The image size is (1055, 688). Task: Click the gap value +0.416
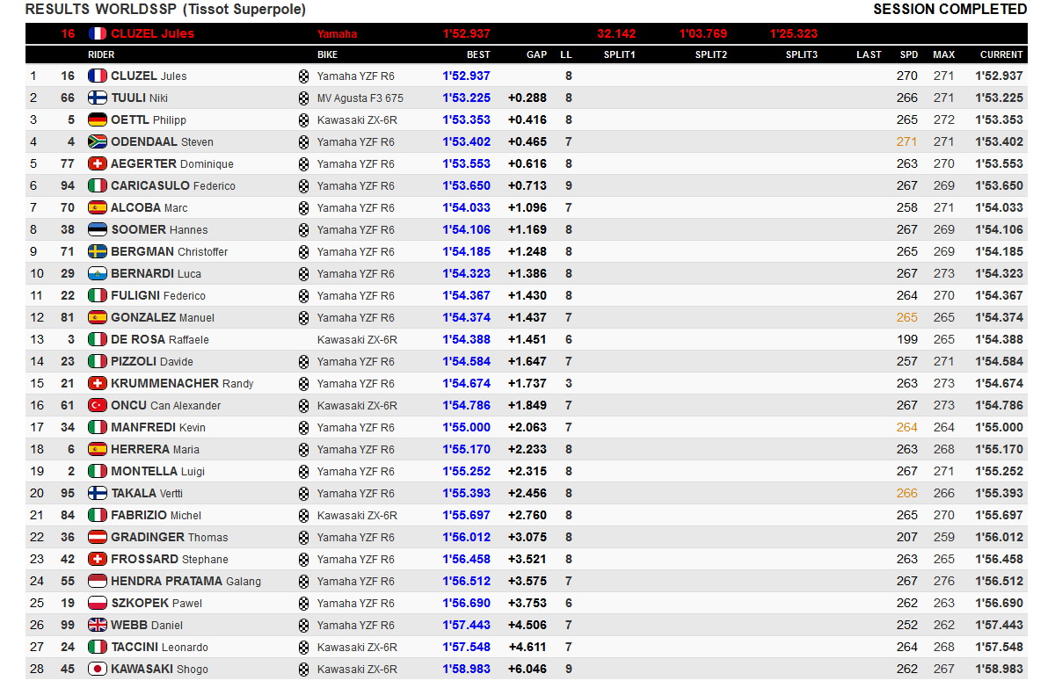pyautogui.click(x=527, y=119)
